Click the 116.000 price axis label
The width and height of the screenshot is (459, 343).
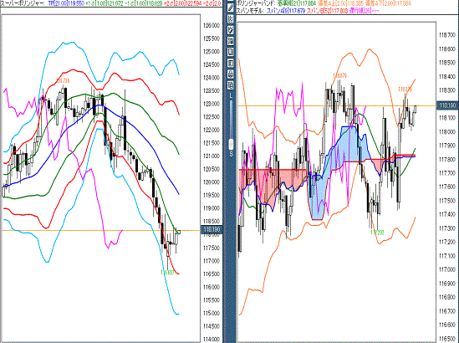211,287
